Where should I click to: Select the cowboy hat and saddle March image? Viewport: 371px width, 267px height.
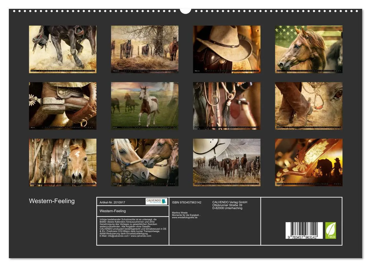[227, 49]
